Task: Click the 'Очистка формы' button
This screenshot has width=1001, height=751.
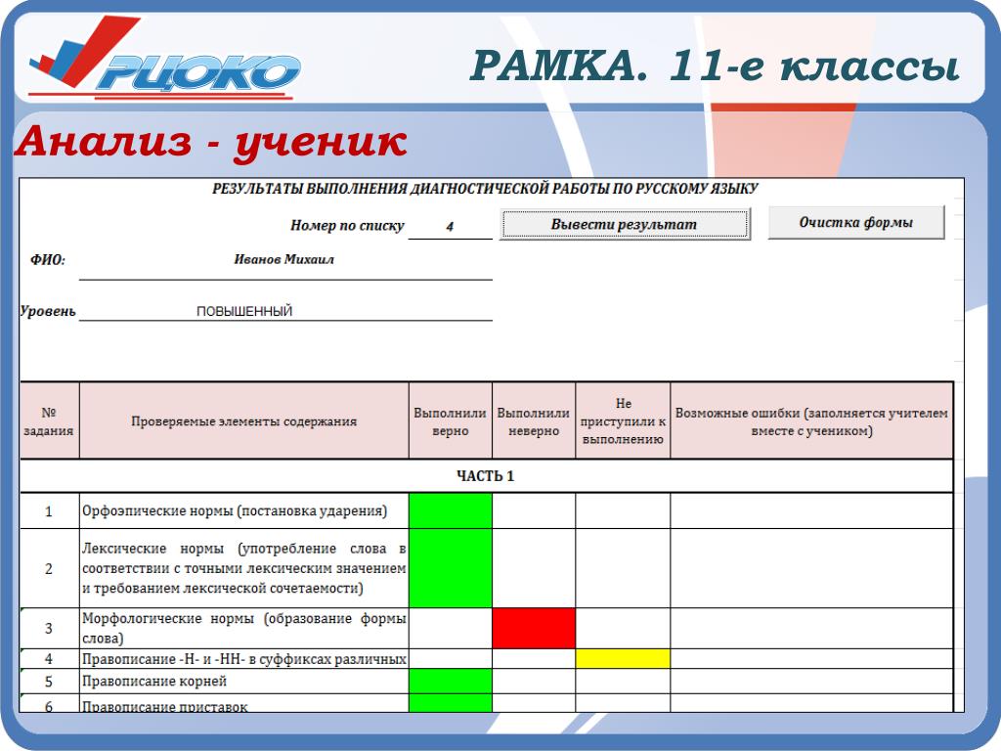Action: (x=855, y=222)
